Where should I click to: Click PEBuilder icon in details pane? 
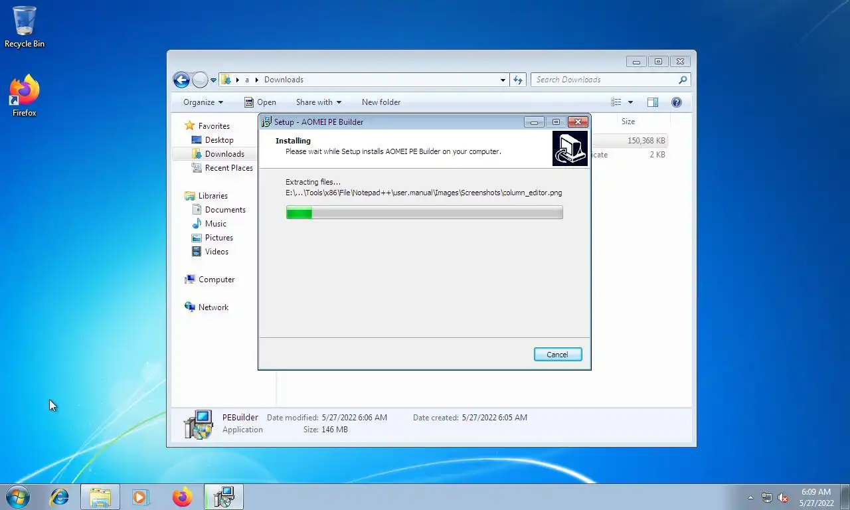(x=198, y=424)
